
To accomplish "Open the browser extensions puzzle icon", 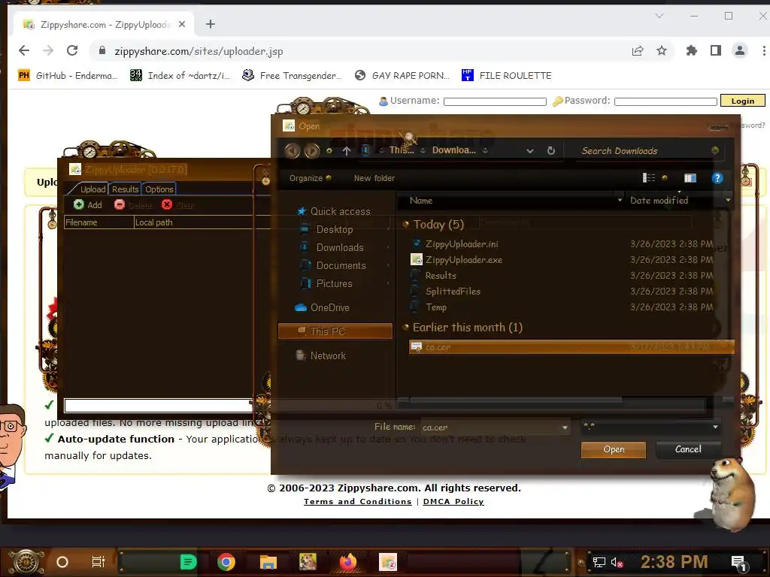I will click(692, 50).
